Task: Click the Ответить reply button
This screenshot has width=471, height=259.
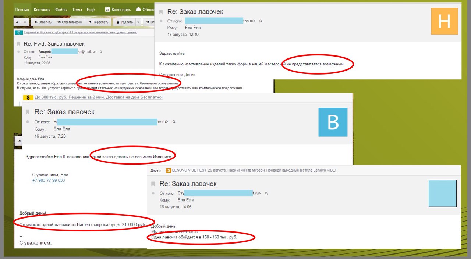Action: [x=42, y=22]
